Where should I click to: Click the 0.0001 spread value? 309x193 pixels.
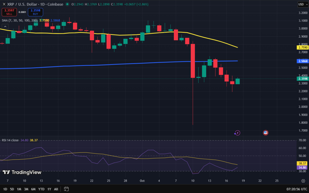coord(22,12)
